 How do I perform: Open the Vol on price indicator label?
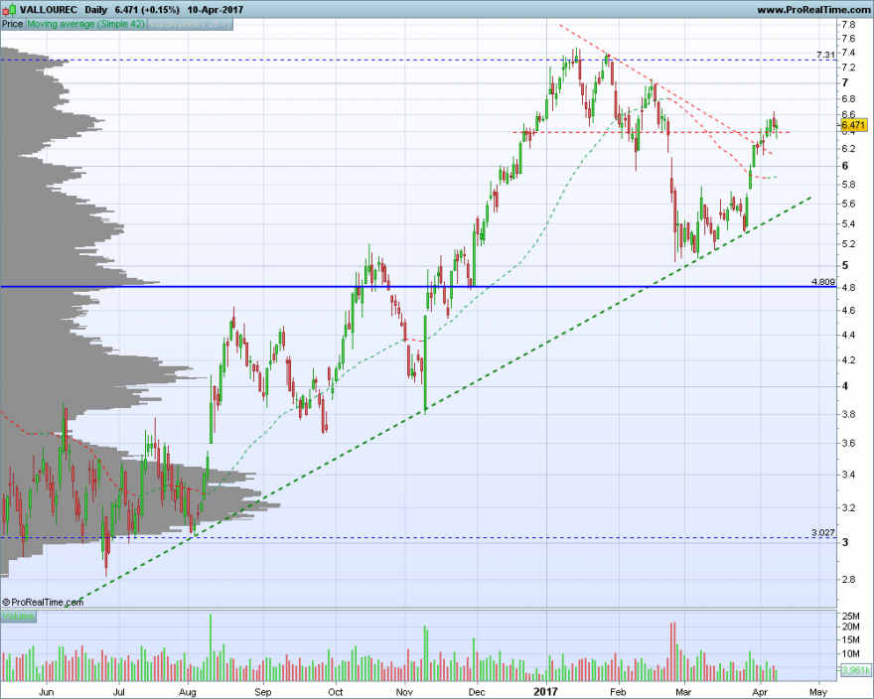click(x=190, y=24)
